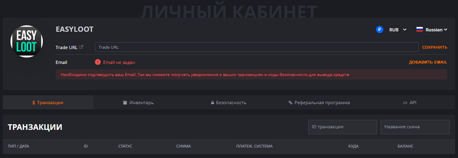Viewport: 458px width, 158px height.
Task: Open the API tab
Action: (x=410, y=103)
